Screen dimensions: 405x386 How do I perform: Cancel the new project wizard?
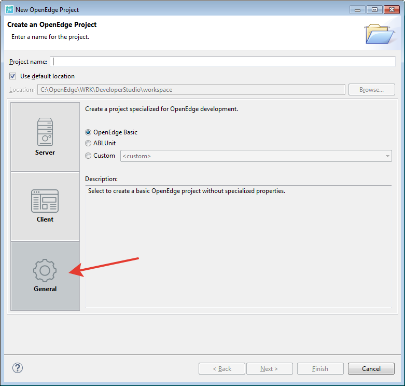pos(371,369)
